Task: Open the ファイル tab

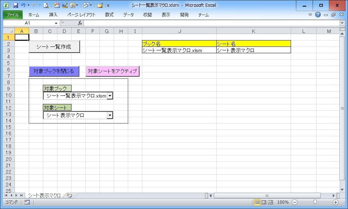Action: 13,15
